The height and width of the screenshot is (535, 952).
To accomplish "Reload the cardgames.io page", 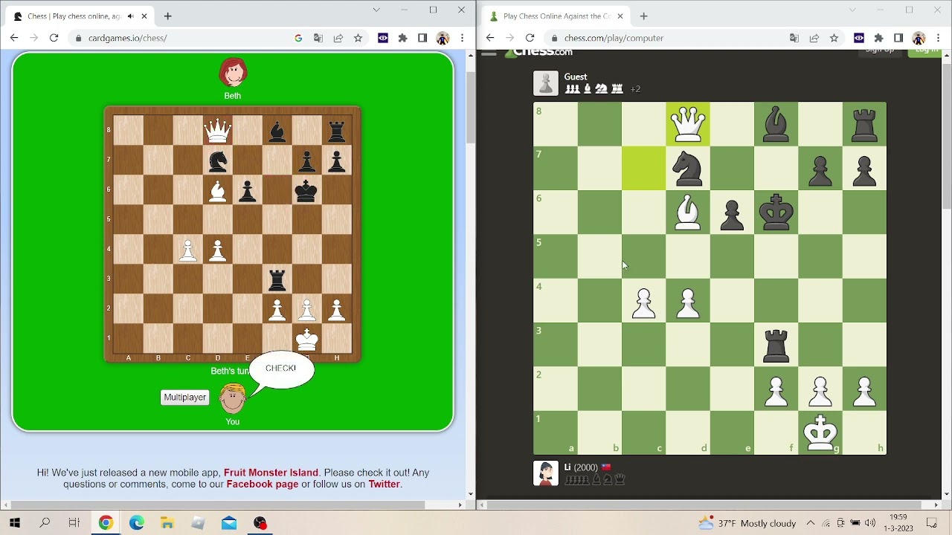I will (x=54, y=38).
